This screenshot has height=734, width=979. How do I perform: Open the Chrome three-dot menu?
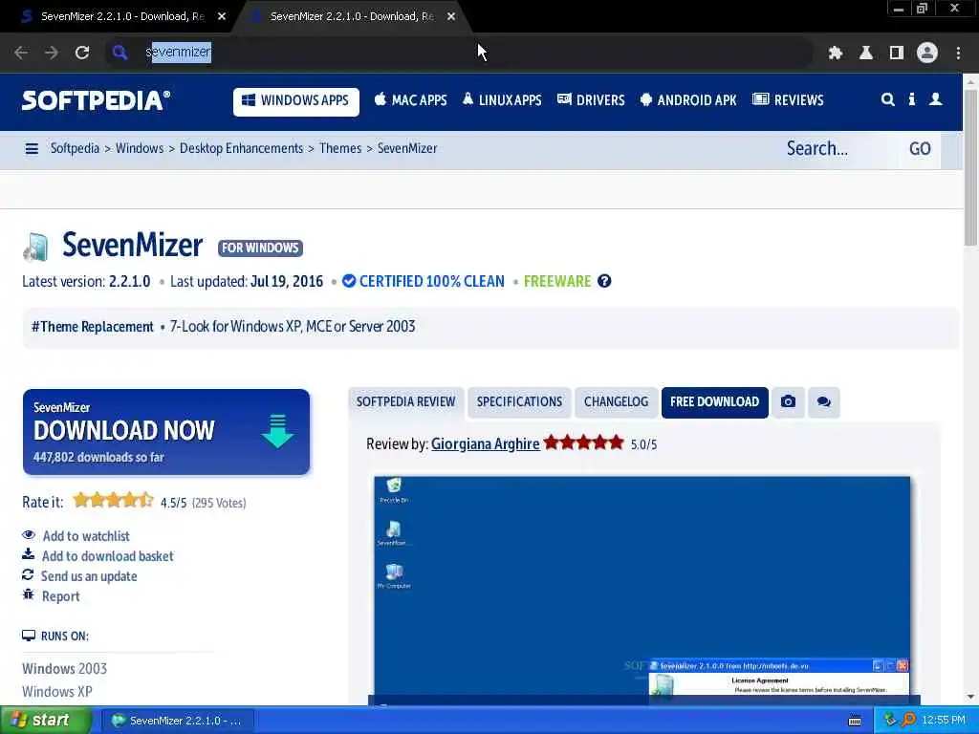click(x=958, y=54)
